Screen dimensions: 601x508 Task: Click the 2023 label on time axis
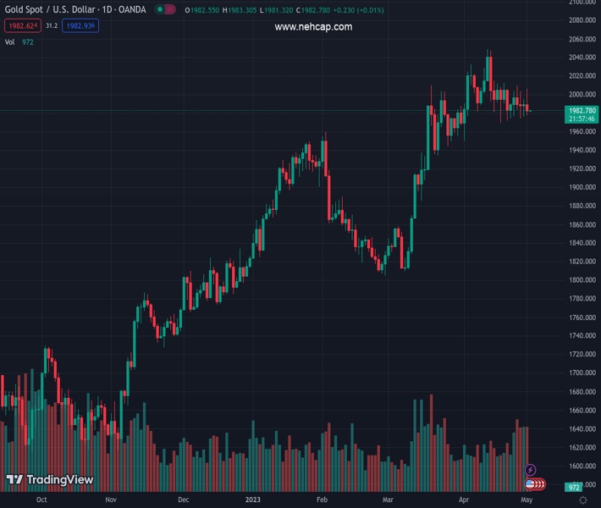(252, 500)
